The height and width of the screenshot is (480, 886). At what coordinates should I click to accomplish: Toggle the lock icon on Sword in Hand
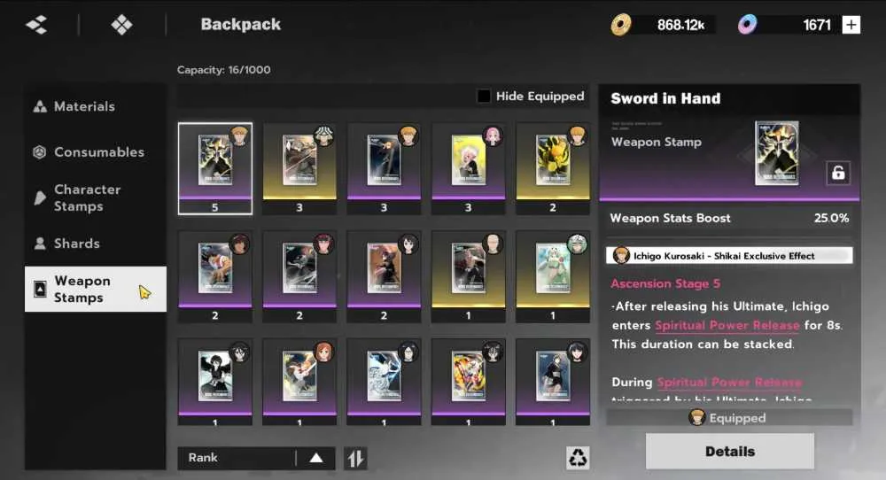pos(838,172)
